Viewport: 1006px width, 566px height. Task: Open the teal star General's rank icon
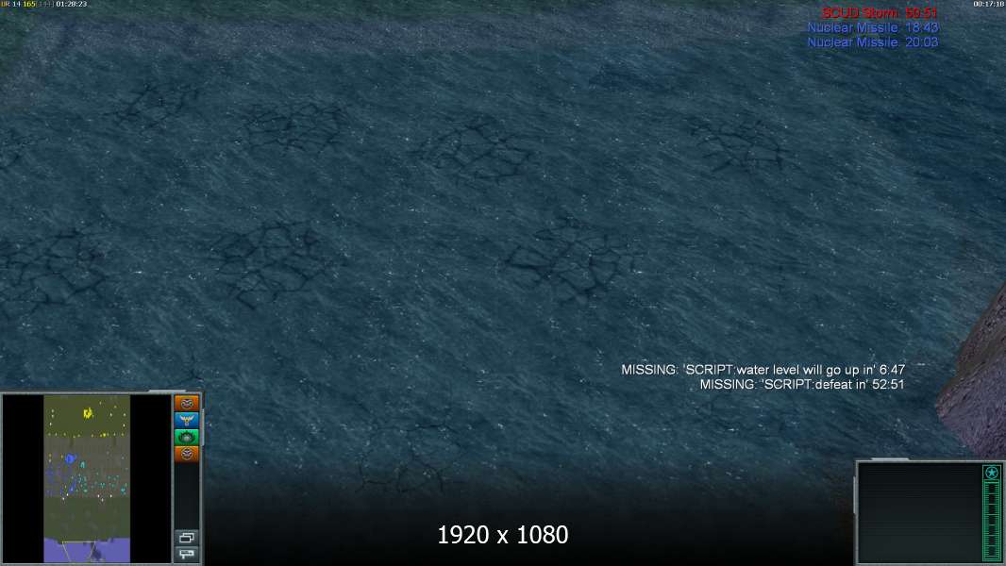point(992,473)
